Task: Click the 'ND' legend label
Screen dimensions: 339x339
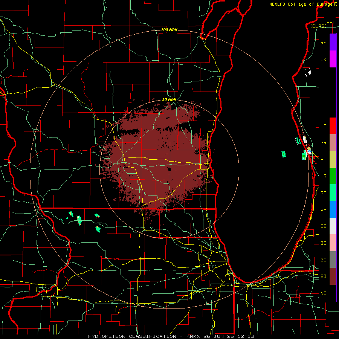Action: (323, 293)
